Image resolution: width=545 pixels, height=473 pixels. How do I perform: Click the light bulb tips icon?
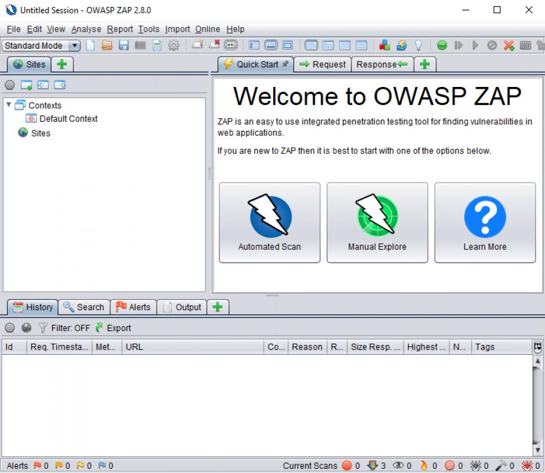click(419, 46)
